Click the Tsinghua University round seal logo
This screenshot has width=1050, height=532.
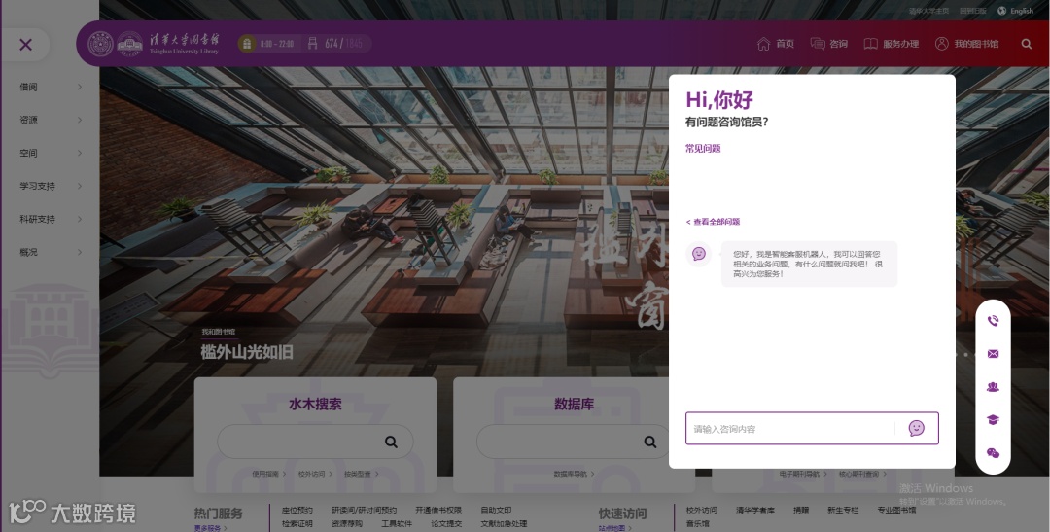click(x=100, y=44)
